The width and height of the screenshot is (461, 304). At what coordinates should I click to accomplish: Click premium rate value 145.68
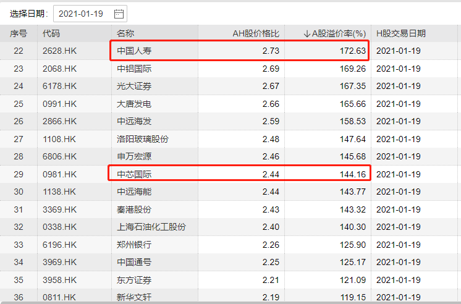coord(353,156)
